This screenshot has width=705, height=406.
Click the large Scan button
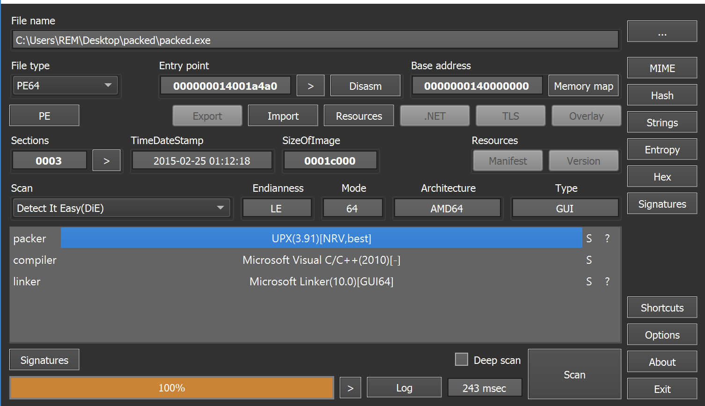pyautogui.click(x=574, y=374)
